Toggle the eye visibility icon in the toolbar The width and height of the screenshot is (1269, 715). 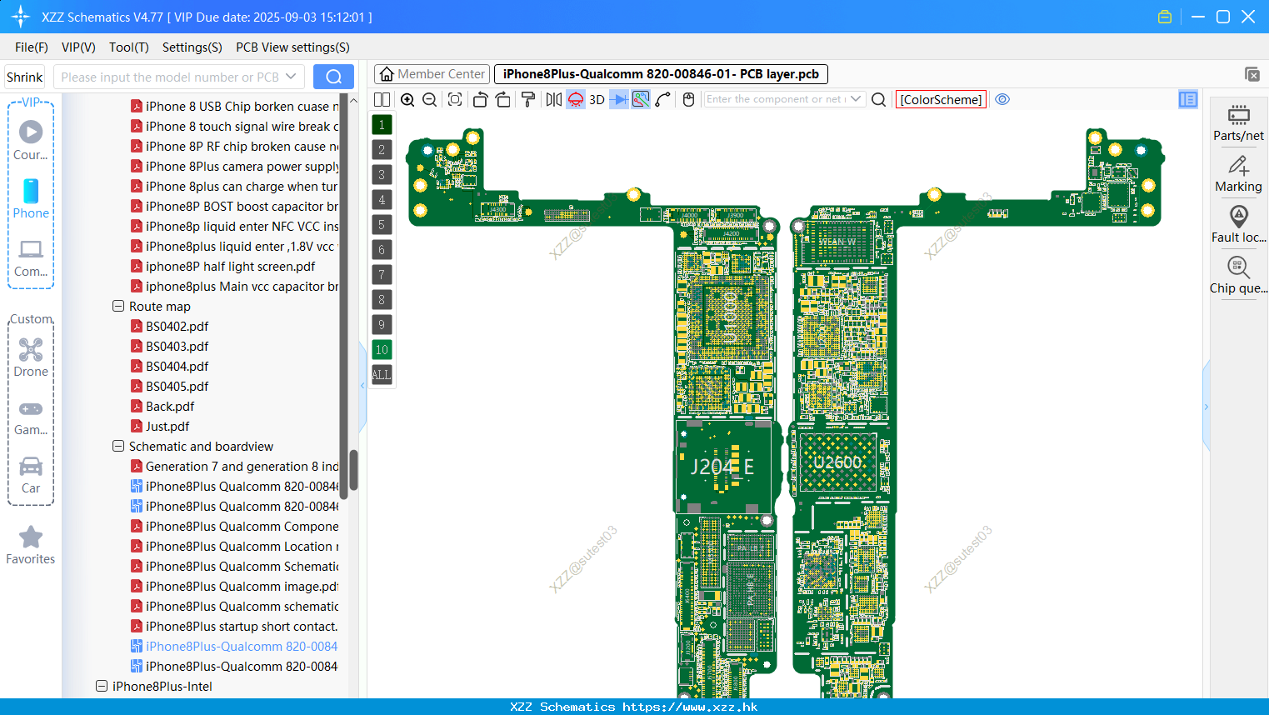[x=1002, y=99]
